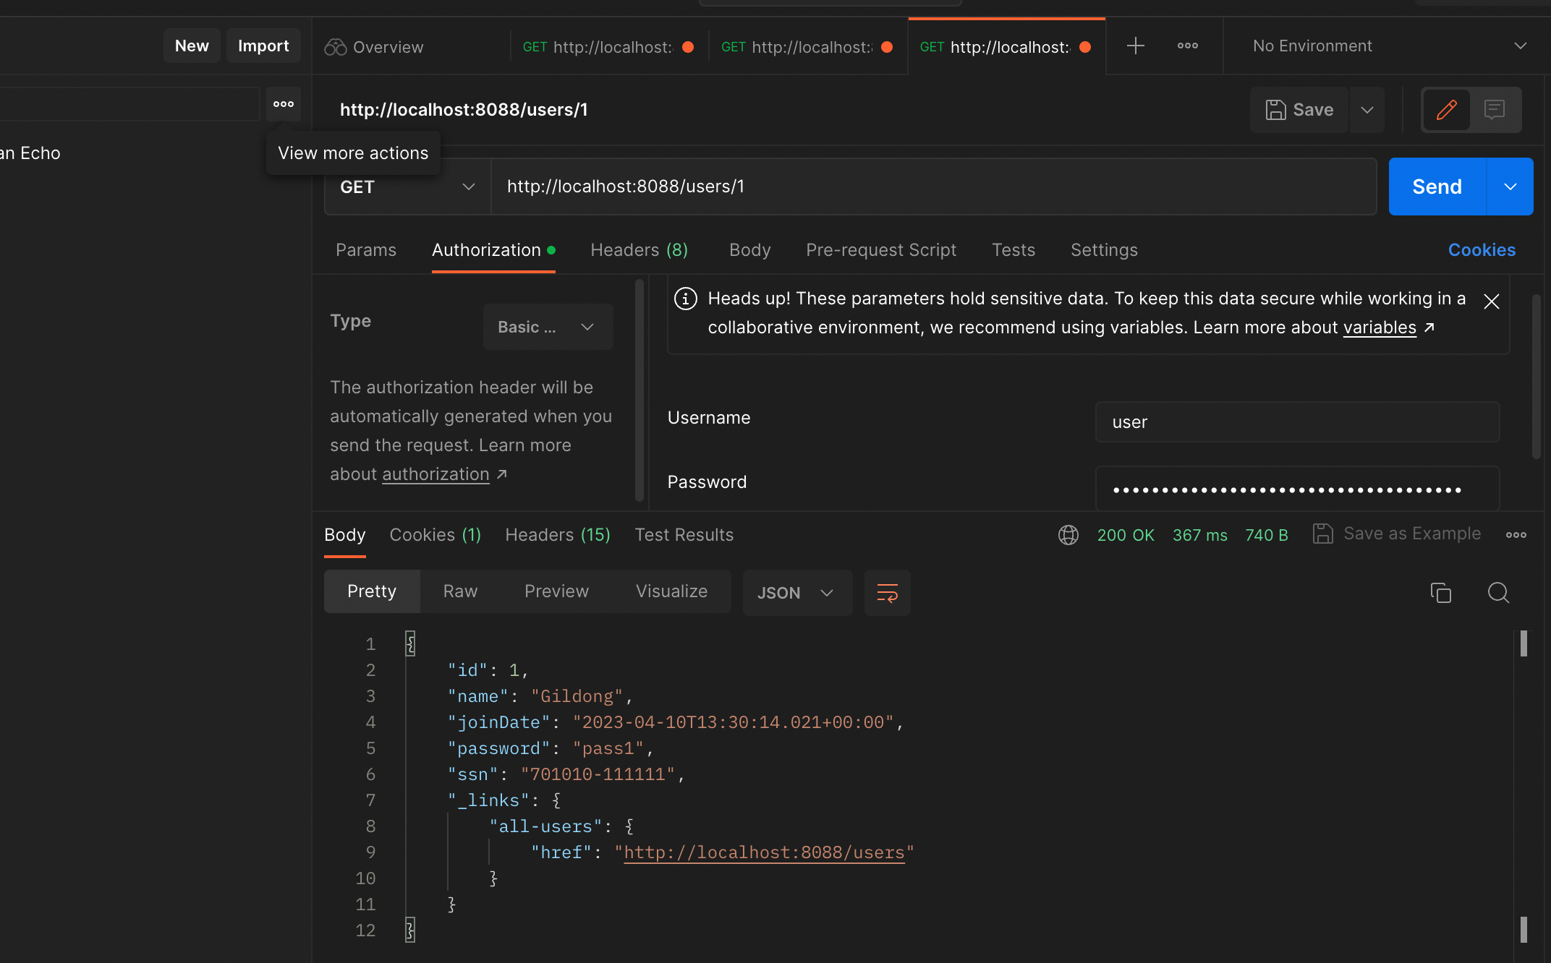Open the Pre-request Script tab
Viewport: 1551px width, 963px height.
(881, 250)
